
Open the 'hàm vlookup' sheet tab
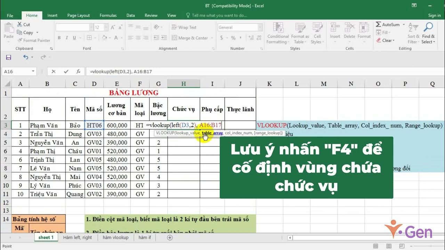(115, 237)
